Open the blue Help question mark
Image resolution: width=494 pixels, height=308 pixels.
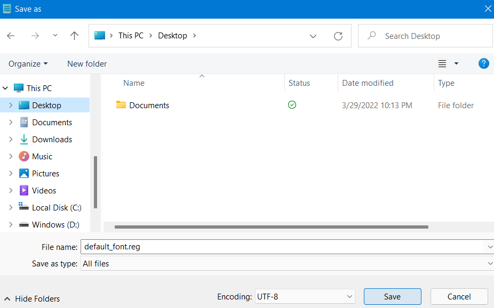click(x=483, y=63)
